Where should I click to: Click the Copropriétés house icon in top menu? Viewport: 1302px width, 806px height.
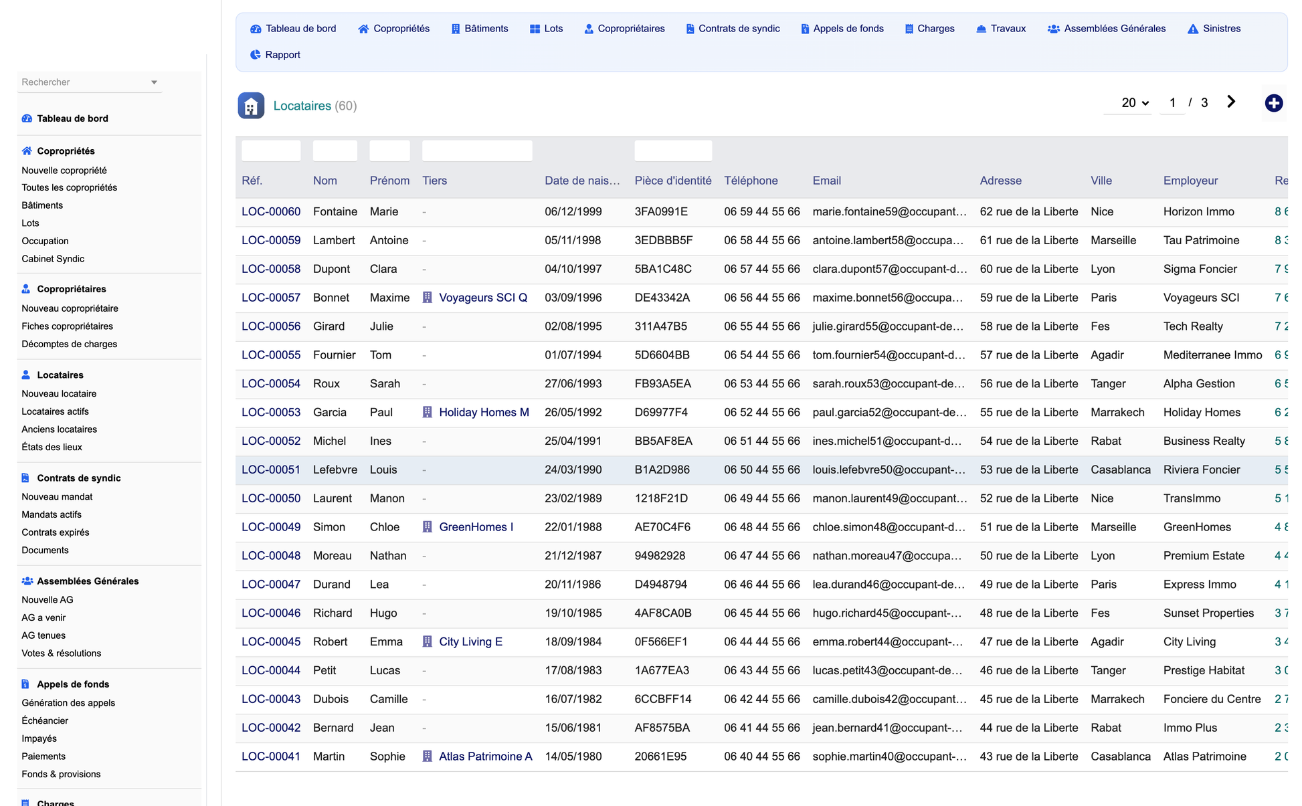[363, 29]
